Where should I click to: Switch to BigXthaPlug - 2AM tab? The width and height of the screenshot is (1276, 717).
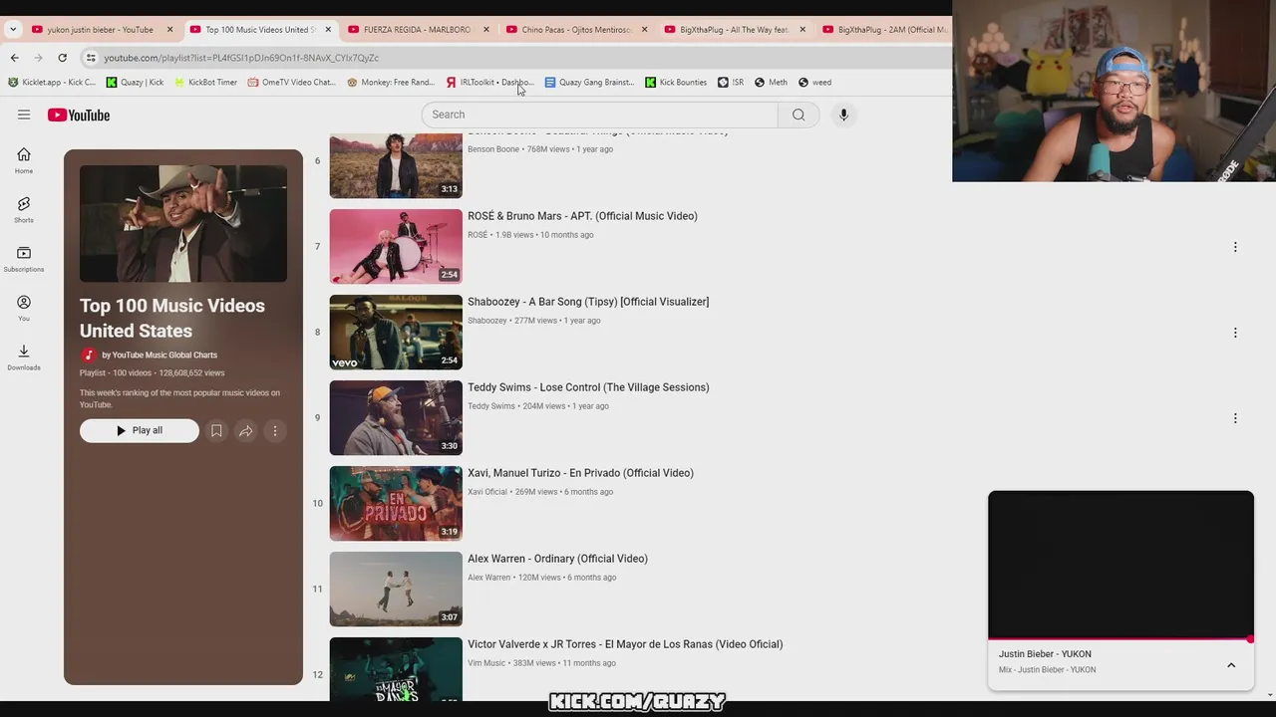tap(884, 30)
